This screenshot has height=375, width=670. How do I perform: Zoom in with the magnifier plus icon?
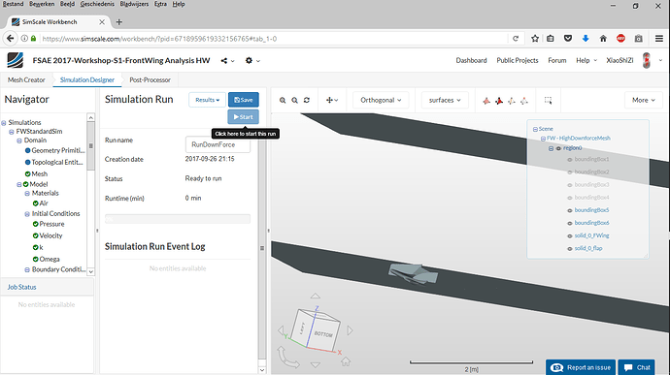[x=283, y=100]
